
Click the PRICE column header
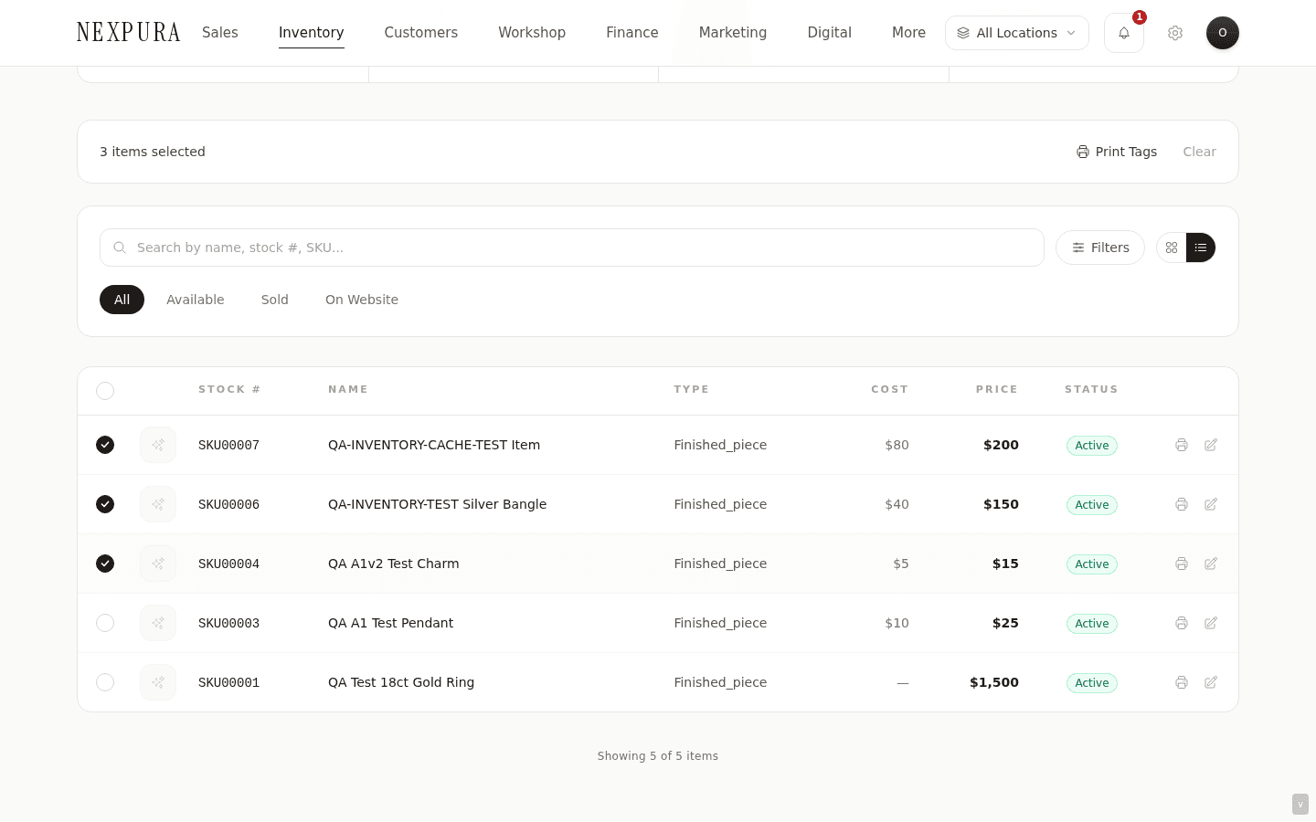[997, 389]
